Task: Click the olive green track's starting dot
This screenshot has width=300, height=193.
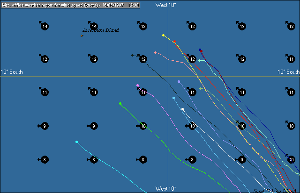Action: coord(200,88)
